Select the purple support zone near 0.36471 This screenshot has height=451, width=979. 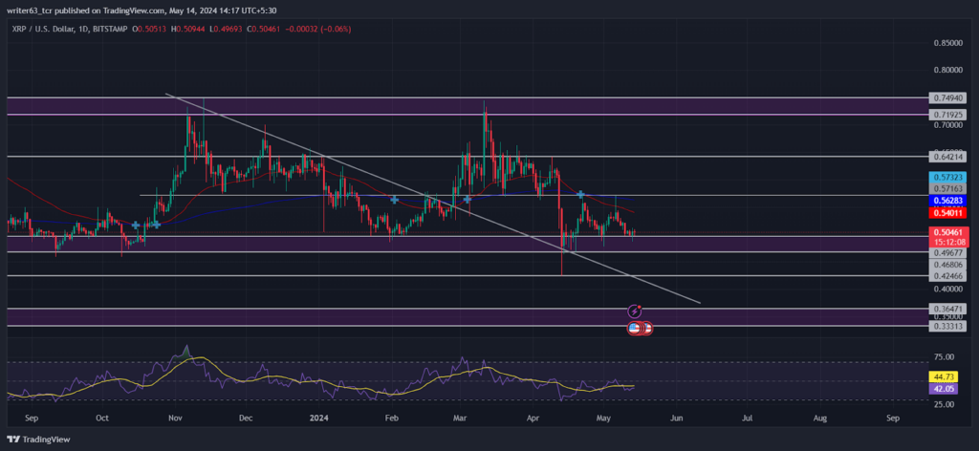pos(467,317)
